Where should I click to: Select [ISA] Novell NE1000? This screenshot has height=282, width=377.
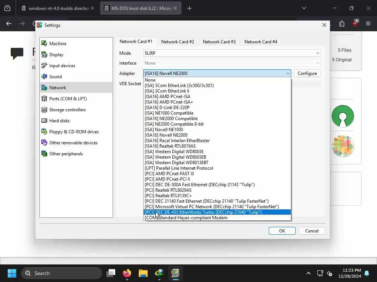point(217,130)
